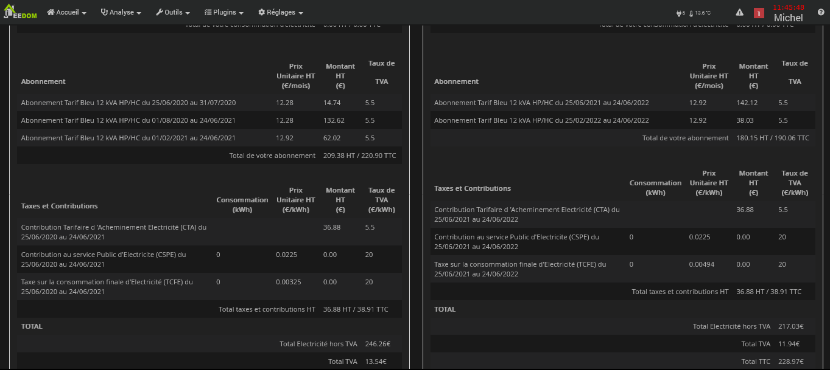The width and height of the screenshot is (830, 370).
Task: Click the Jeedom logo in the navbar
Action: [20, 12]
